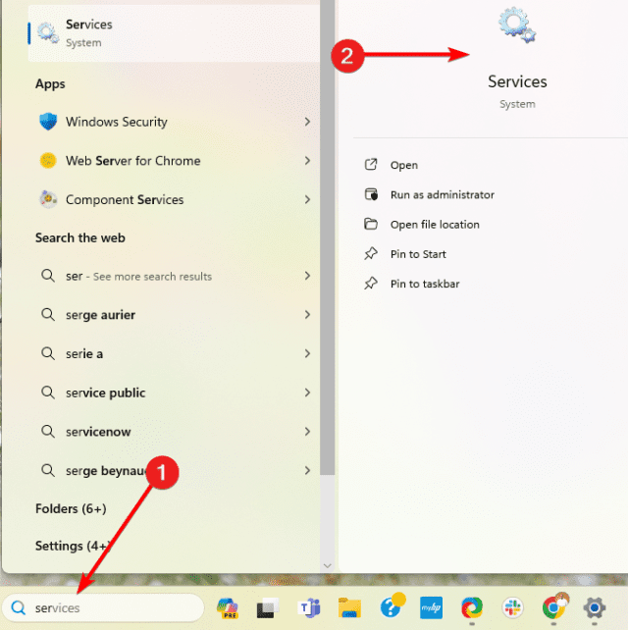Open the Settings (4+) results group
628x630 pixels.
click(72, 546)
